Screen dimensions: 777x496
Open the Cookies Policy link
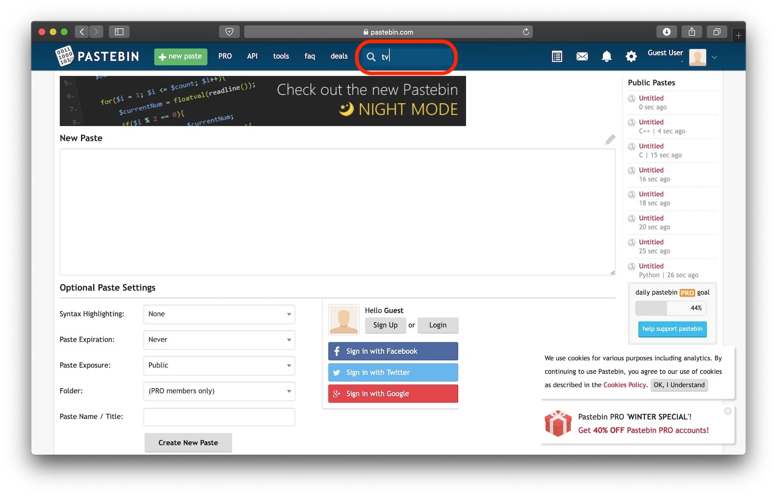pos(625,385)
